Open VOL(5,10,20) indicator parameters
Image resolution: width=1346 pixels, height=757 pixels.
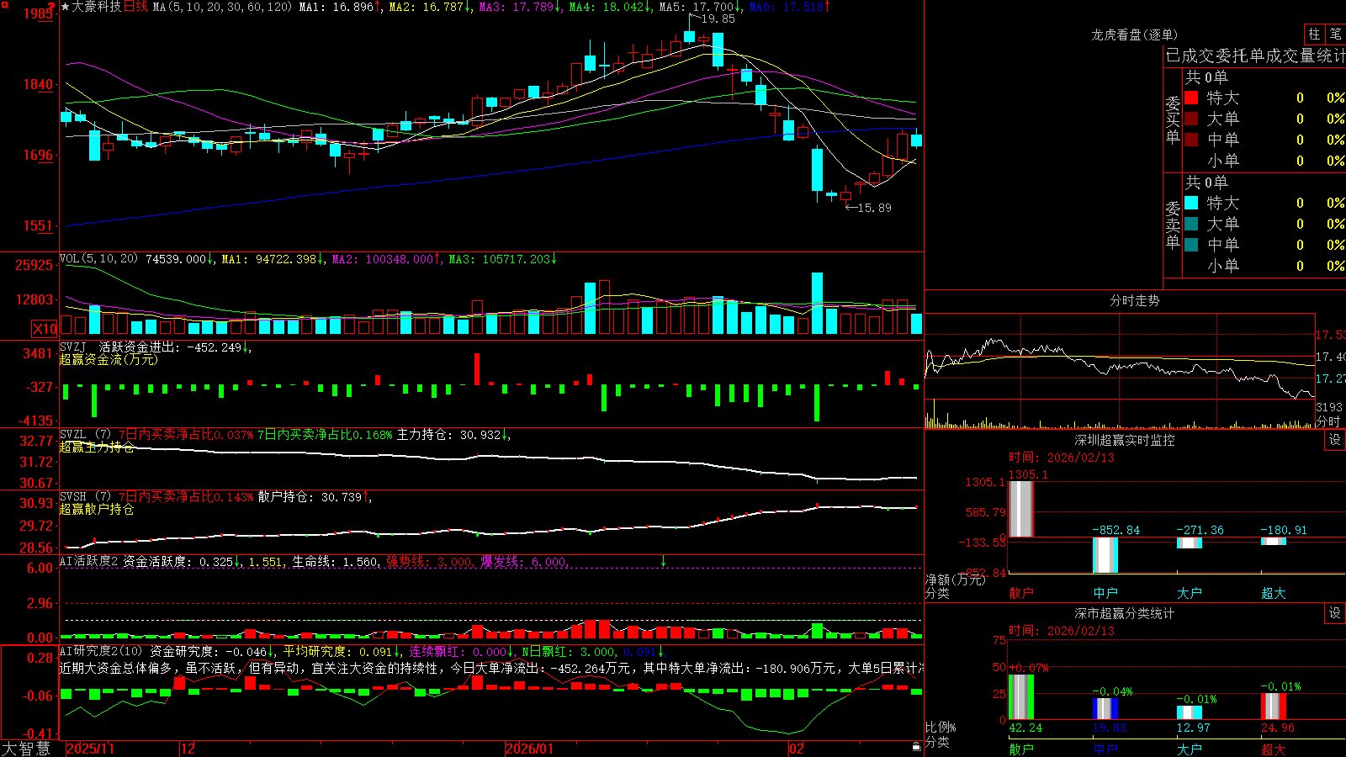98,259
